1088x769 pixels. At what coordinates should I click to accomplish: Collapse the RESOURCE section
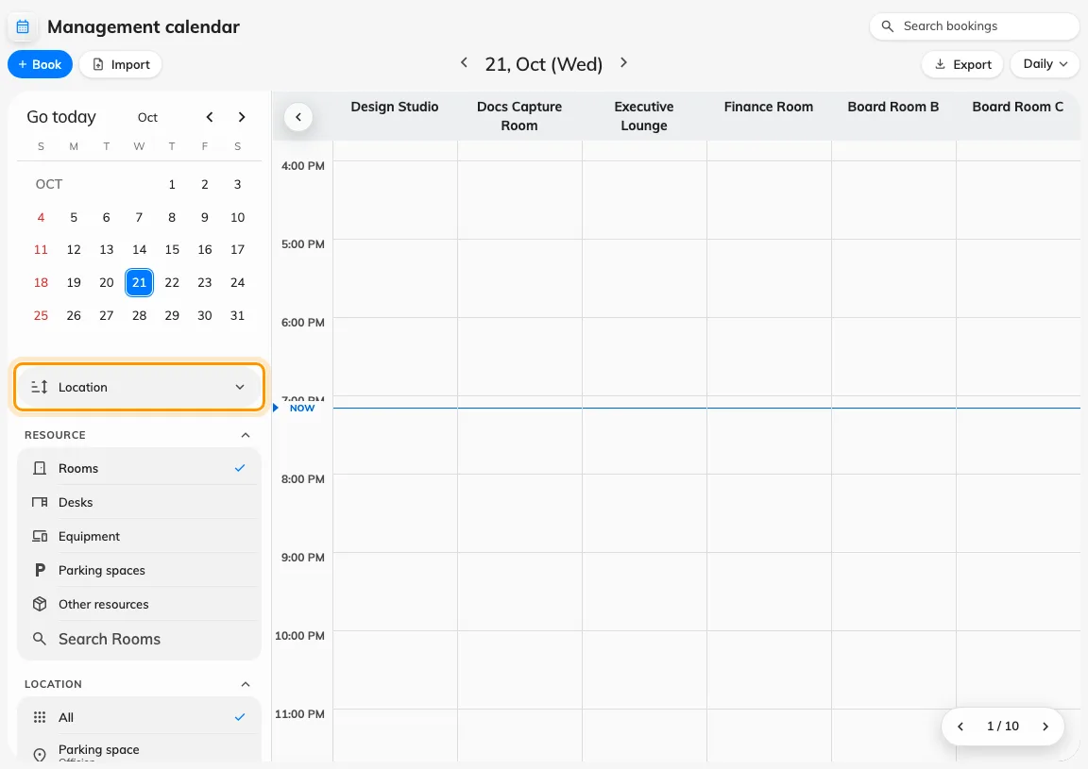pos(245,435)
